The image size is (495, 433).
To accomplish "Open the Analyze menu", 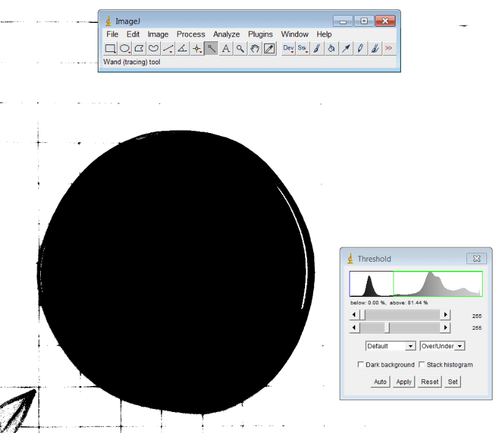I will click(x=226, y=34).
